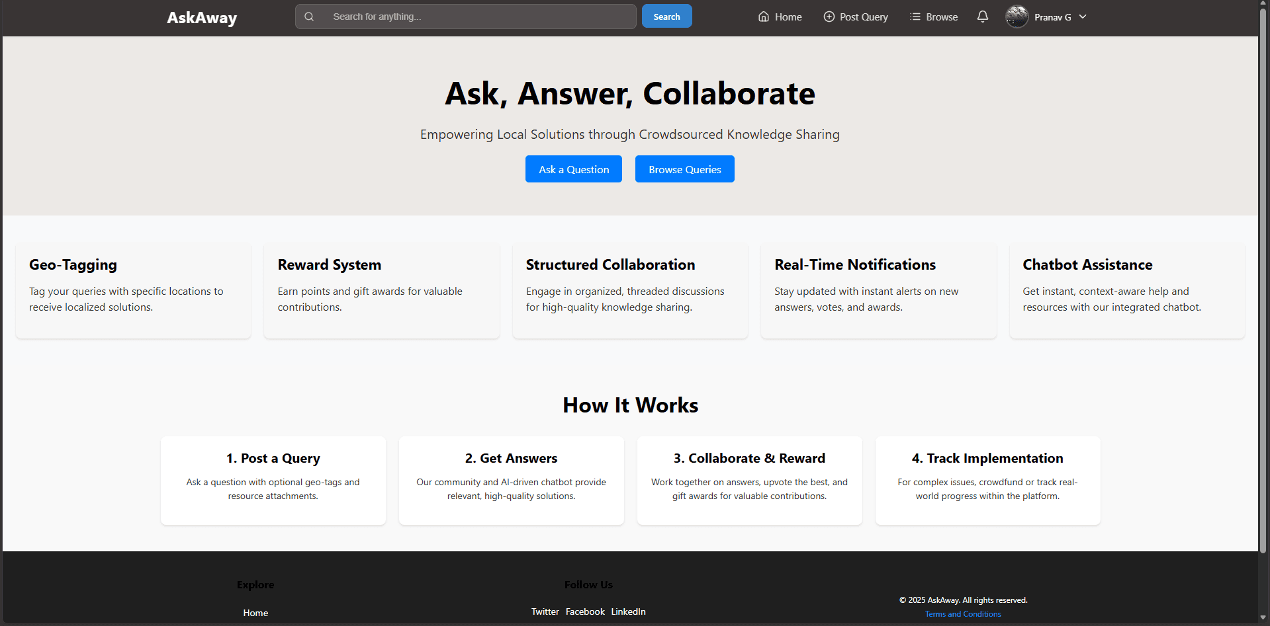Click the 1. Post a Query step card
The image size is (1270, 626).
click(273, 481)
